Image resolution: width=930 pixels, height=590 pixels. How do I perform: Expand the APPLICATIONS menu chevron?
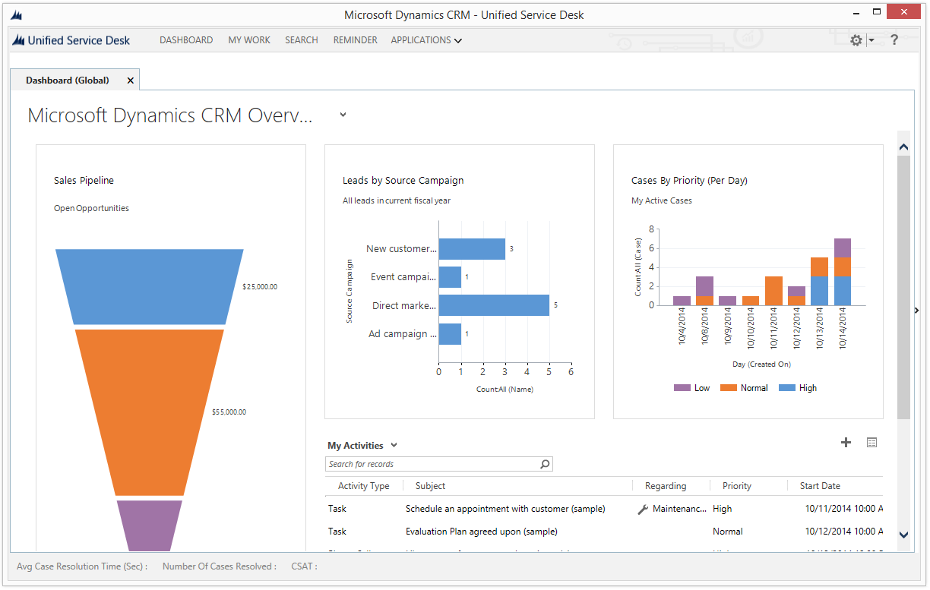click(459, 40)
